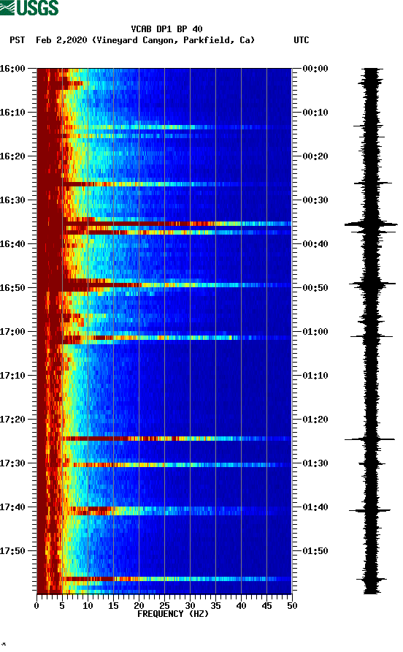Click the USGS logo
Viewport: 403px width, 652px height.
(x=29, y=7)
